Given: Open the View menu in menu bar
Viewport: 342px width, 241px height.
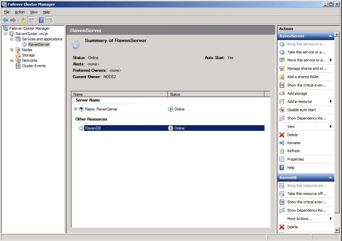Looking at the screenshot, I should pyautogui.click(x=34, y=12).
